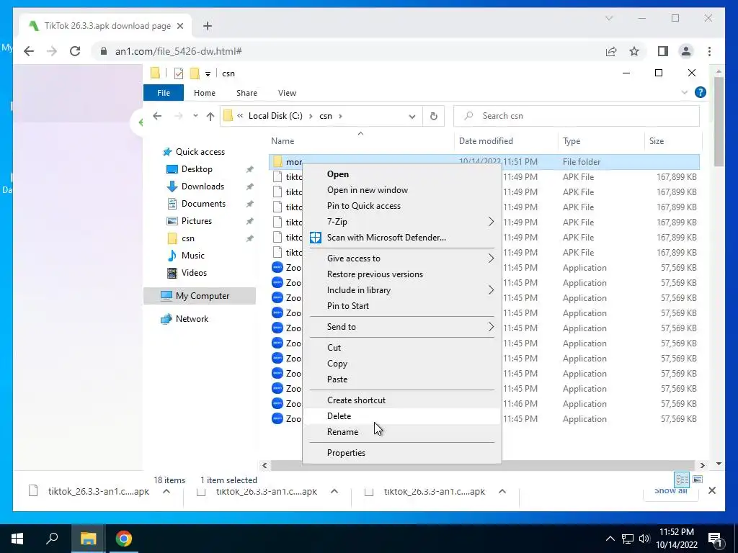Expand Include in library submenu
The height and width of the screenshot is (553, 738).
[402, 290]
